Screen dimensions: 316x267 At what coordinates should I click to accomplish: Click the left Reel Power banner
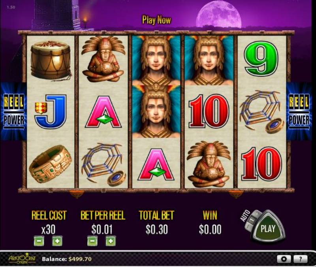pyautogui.click(x=13, y=111)
